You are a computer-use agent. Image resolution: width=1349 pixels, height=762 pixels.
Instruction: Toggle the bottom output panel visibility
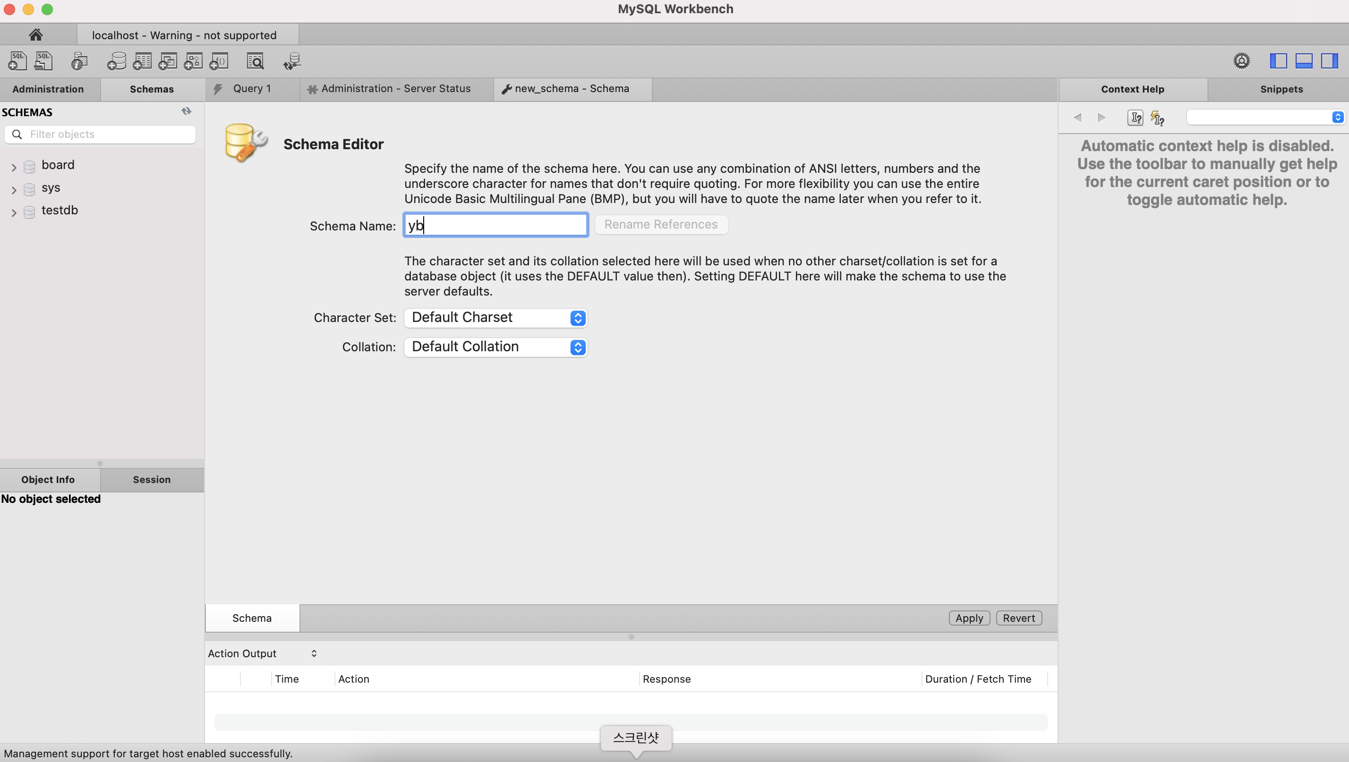point(1304,61)
